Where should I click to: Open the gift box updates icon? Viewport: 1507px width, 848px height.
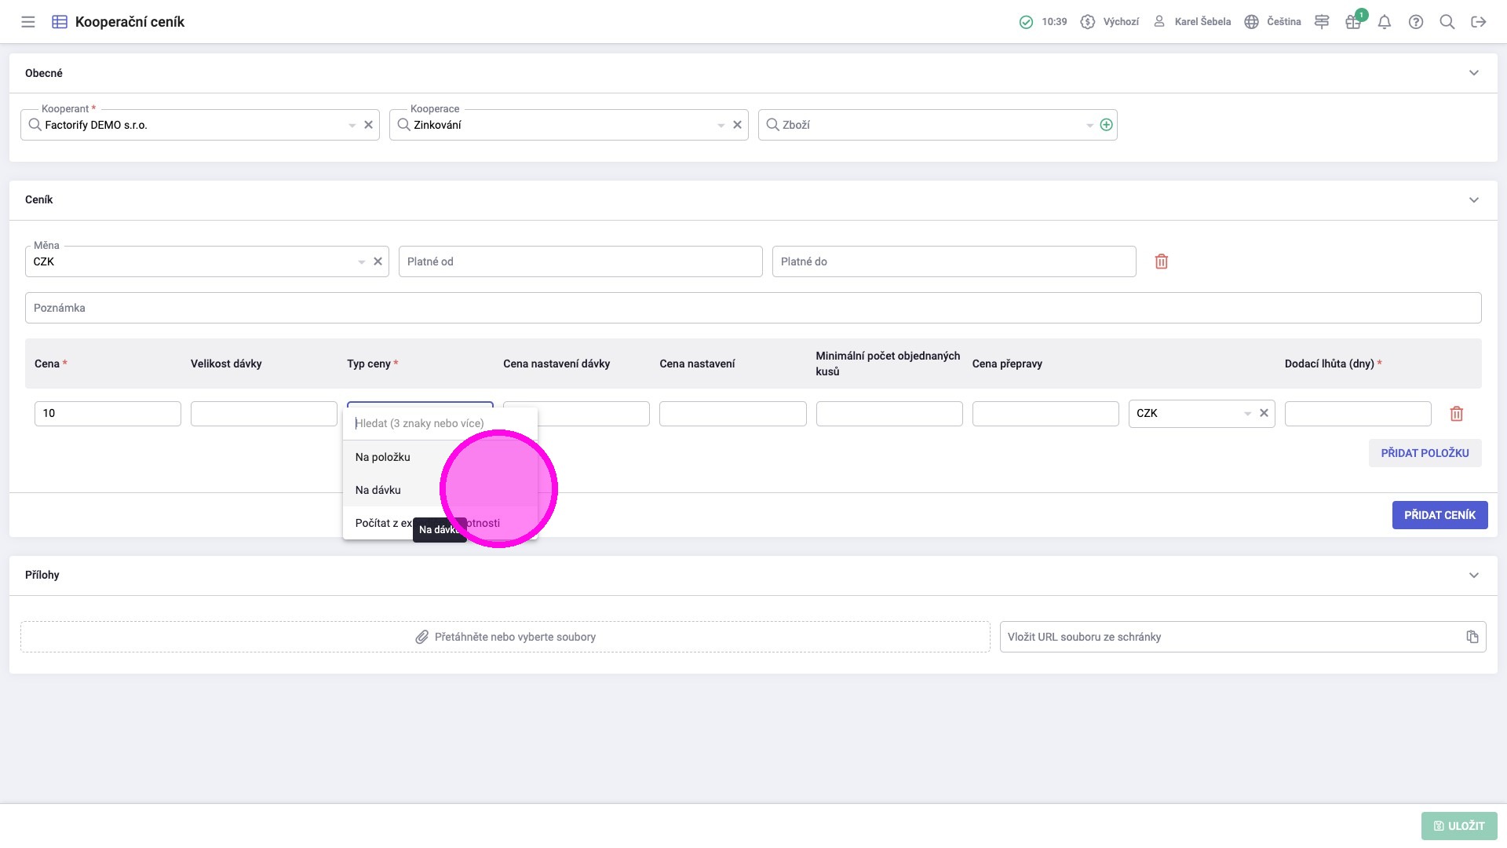1353,22
